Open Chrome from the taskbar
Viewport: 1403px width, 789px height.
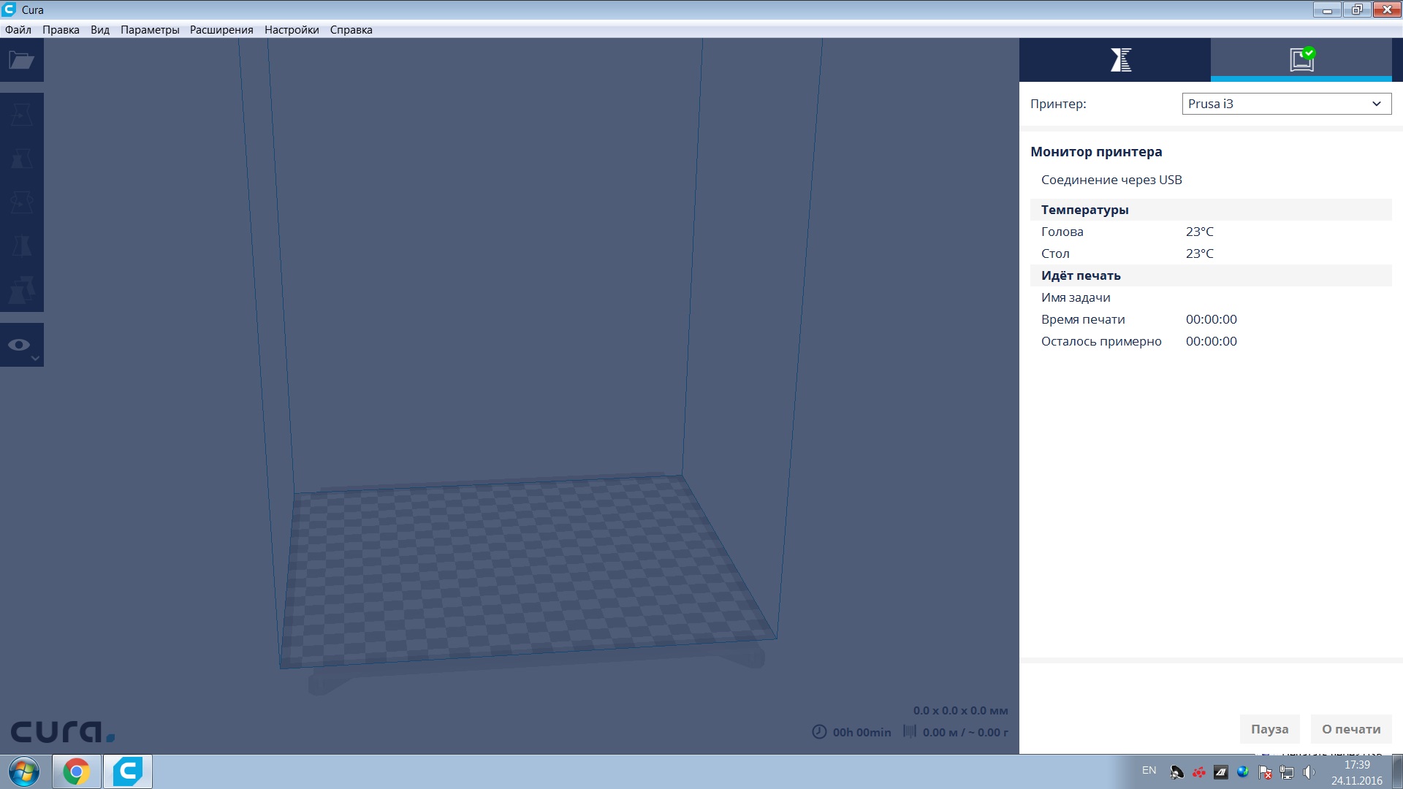[76, 771]
